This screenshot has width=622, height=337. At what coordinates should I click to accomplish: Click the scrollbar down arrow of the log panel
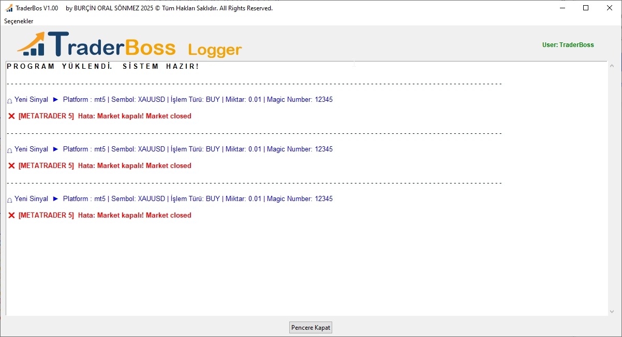[612, 310]
